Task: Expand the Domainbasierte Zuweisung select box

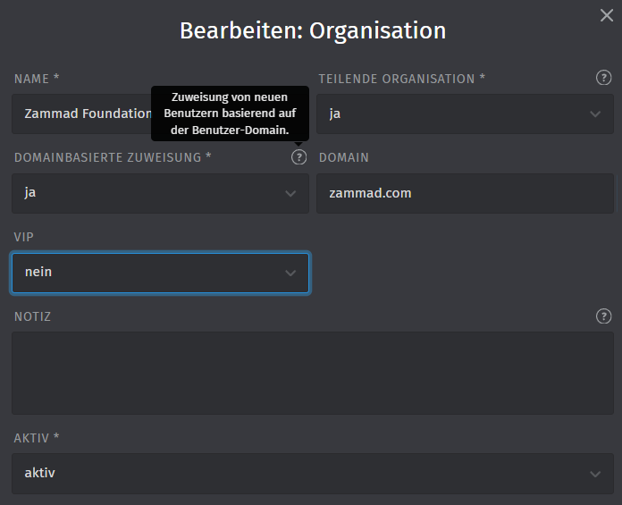Action: 160,193
